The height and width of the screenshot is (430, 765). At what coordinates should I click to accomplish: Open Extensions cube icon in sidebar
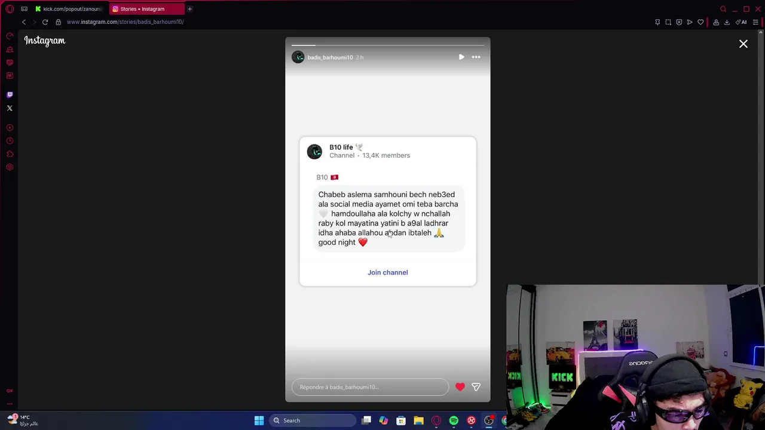tap(10, 154)
